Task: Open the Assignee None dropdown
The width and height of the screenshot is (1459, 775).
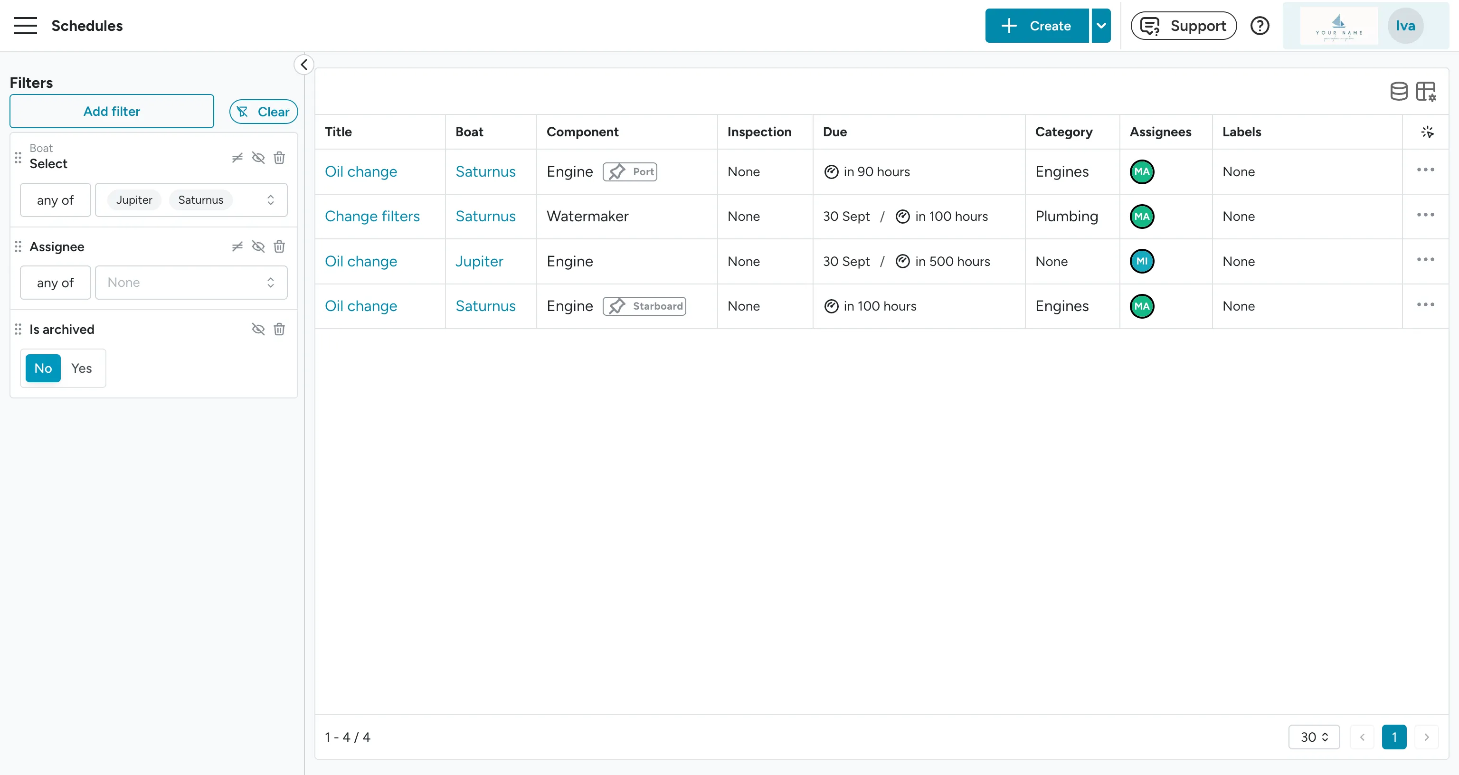Action: (x=191, y=282)
